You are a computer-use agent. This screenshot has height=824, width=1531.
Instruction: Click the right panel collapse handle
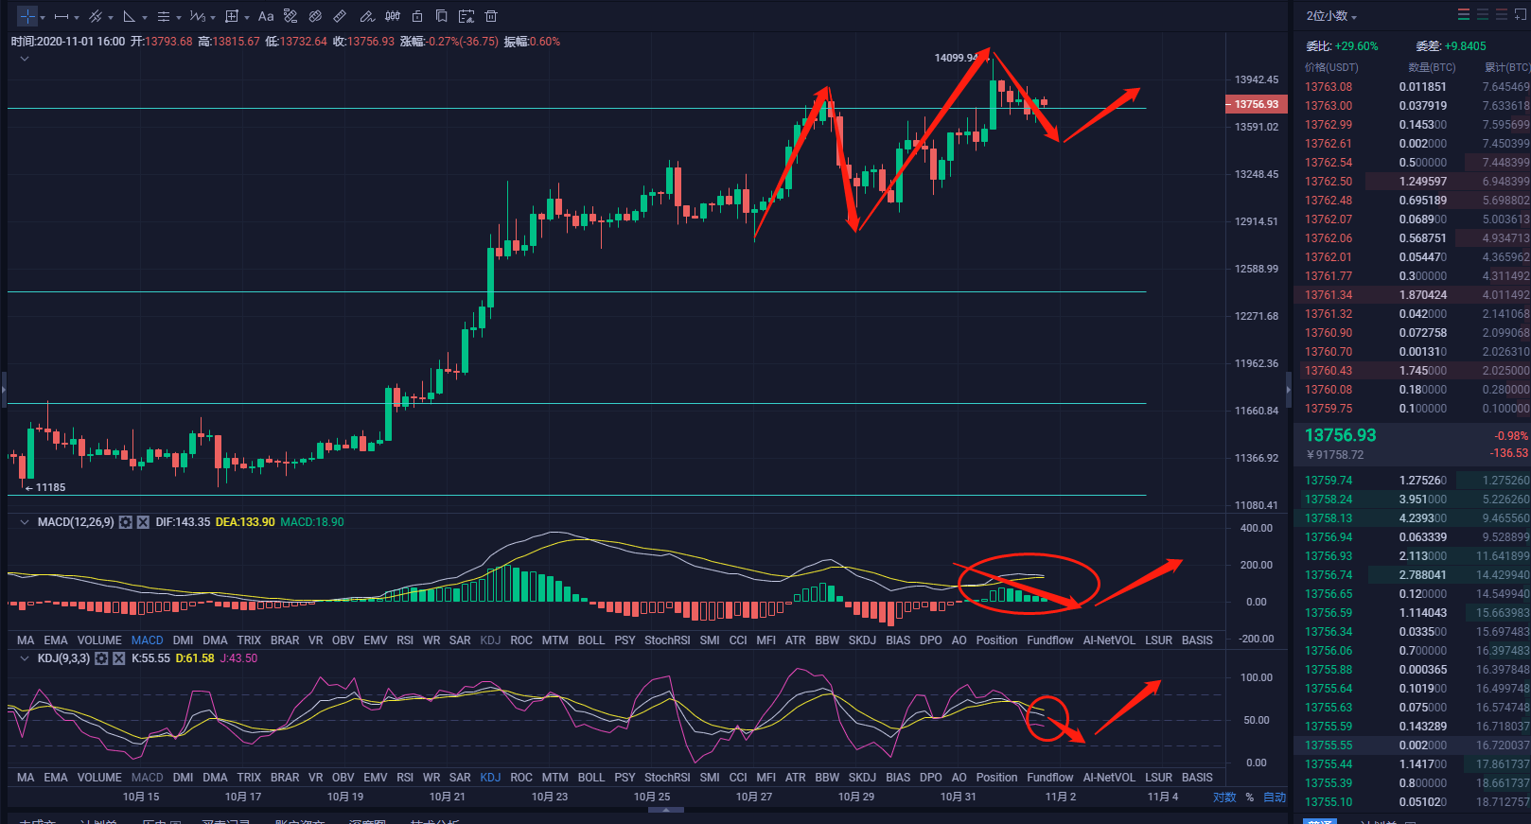pos(1288,389)
